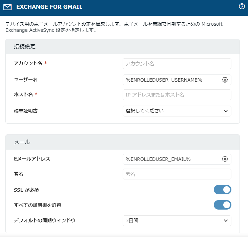248x237 pixels.
Task: Click the ユーザー名 label
Action: 26,80
